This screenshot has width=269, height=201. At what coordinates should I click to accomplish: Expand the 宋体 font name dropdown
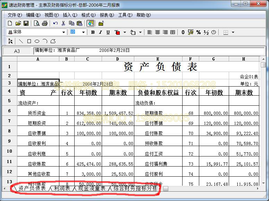tap(64, 32)
